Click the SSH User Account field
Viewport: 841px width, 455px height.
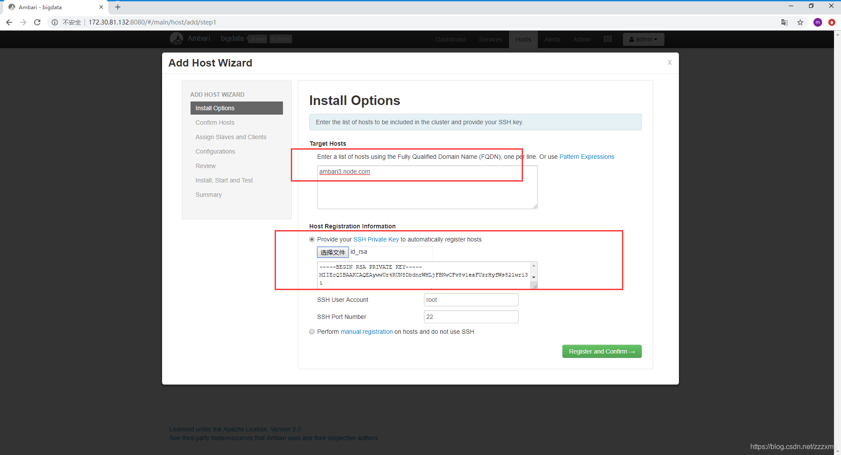[x=471, y=300]
